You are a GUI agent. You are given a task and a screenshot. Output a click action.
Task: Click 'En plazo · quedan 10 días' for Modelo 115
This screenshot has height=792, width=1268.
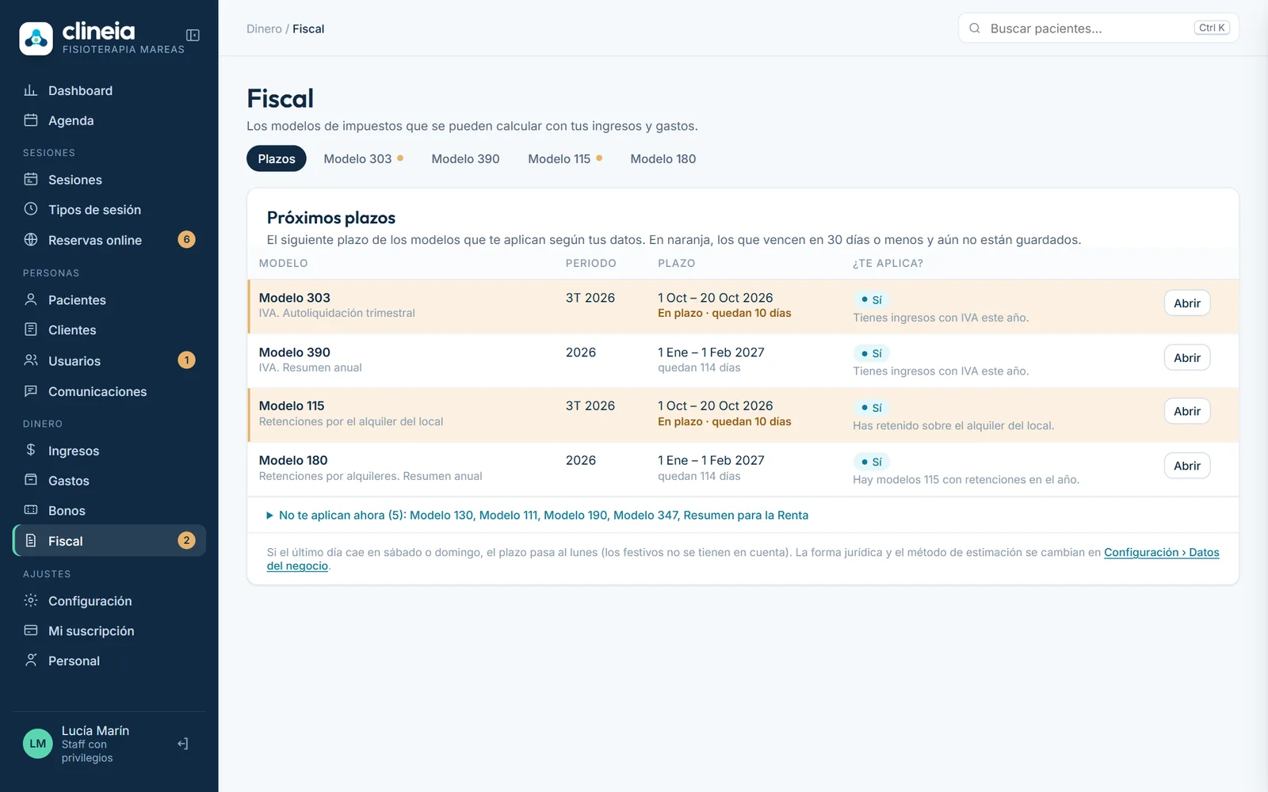coord(724,421)
